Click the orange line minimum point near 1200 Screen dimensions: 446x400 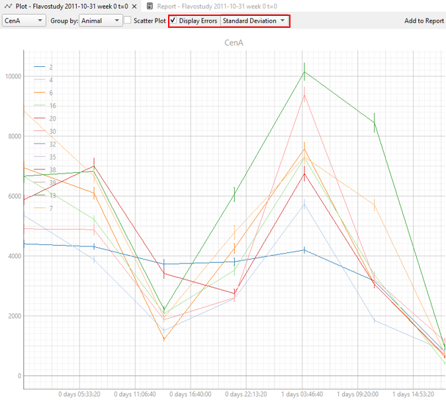click(164, 339)
